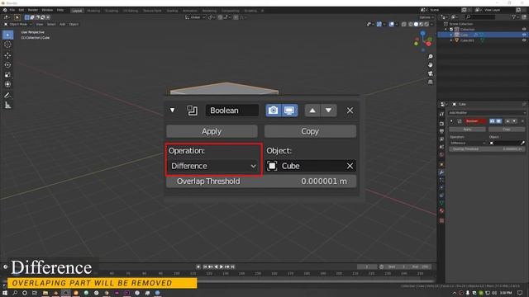
Task: Open the Window menu
Action: 47,10
